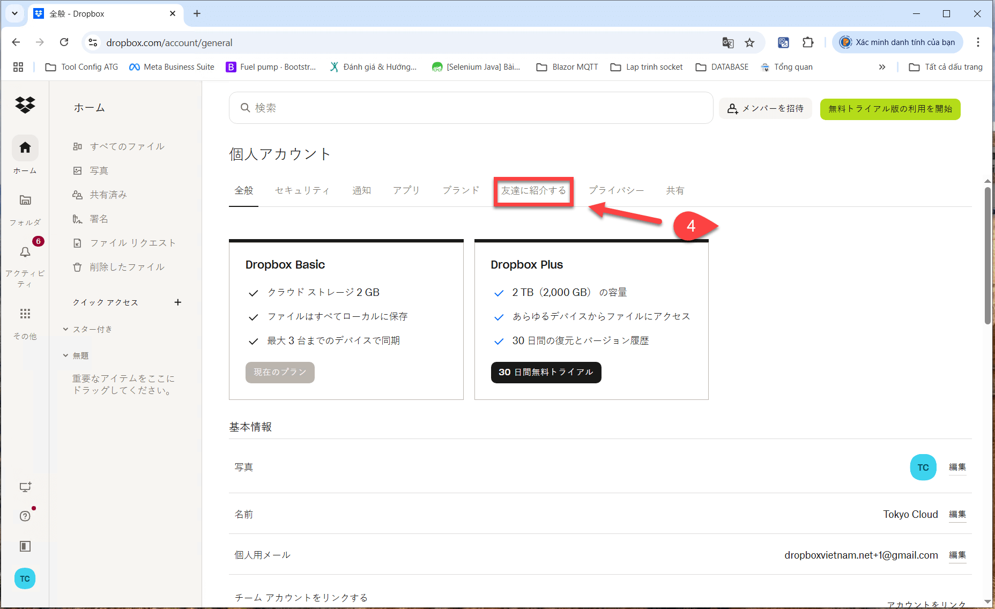
Task: Reload the page
Action: 64,42
